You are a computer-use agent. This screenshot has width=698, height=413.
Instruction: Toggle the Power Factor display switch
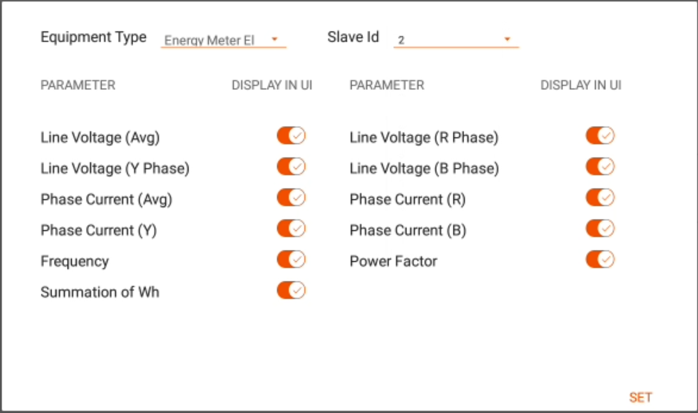(x=600, y=259)
